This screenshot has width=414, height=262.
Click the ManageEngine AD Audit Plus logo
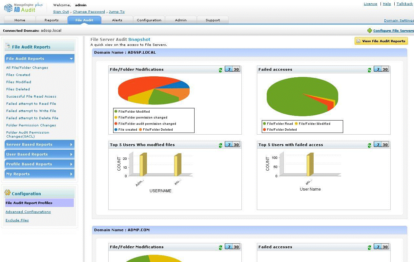23,8
